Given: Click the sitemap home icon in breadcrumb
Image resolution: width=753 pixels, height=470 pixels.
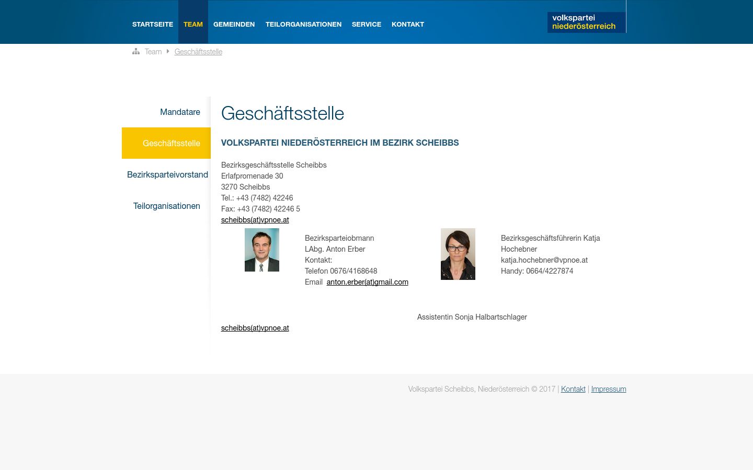Looking at the screenshot, I should click(136, 52).
